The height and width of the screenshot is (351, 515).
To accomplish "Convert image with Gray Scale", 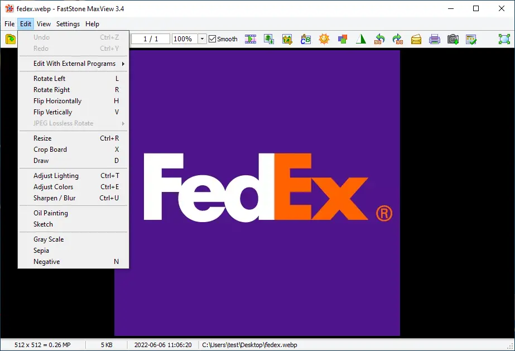I will coord(73,239).
